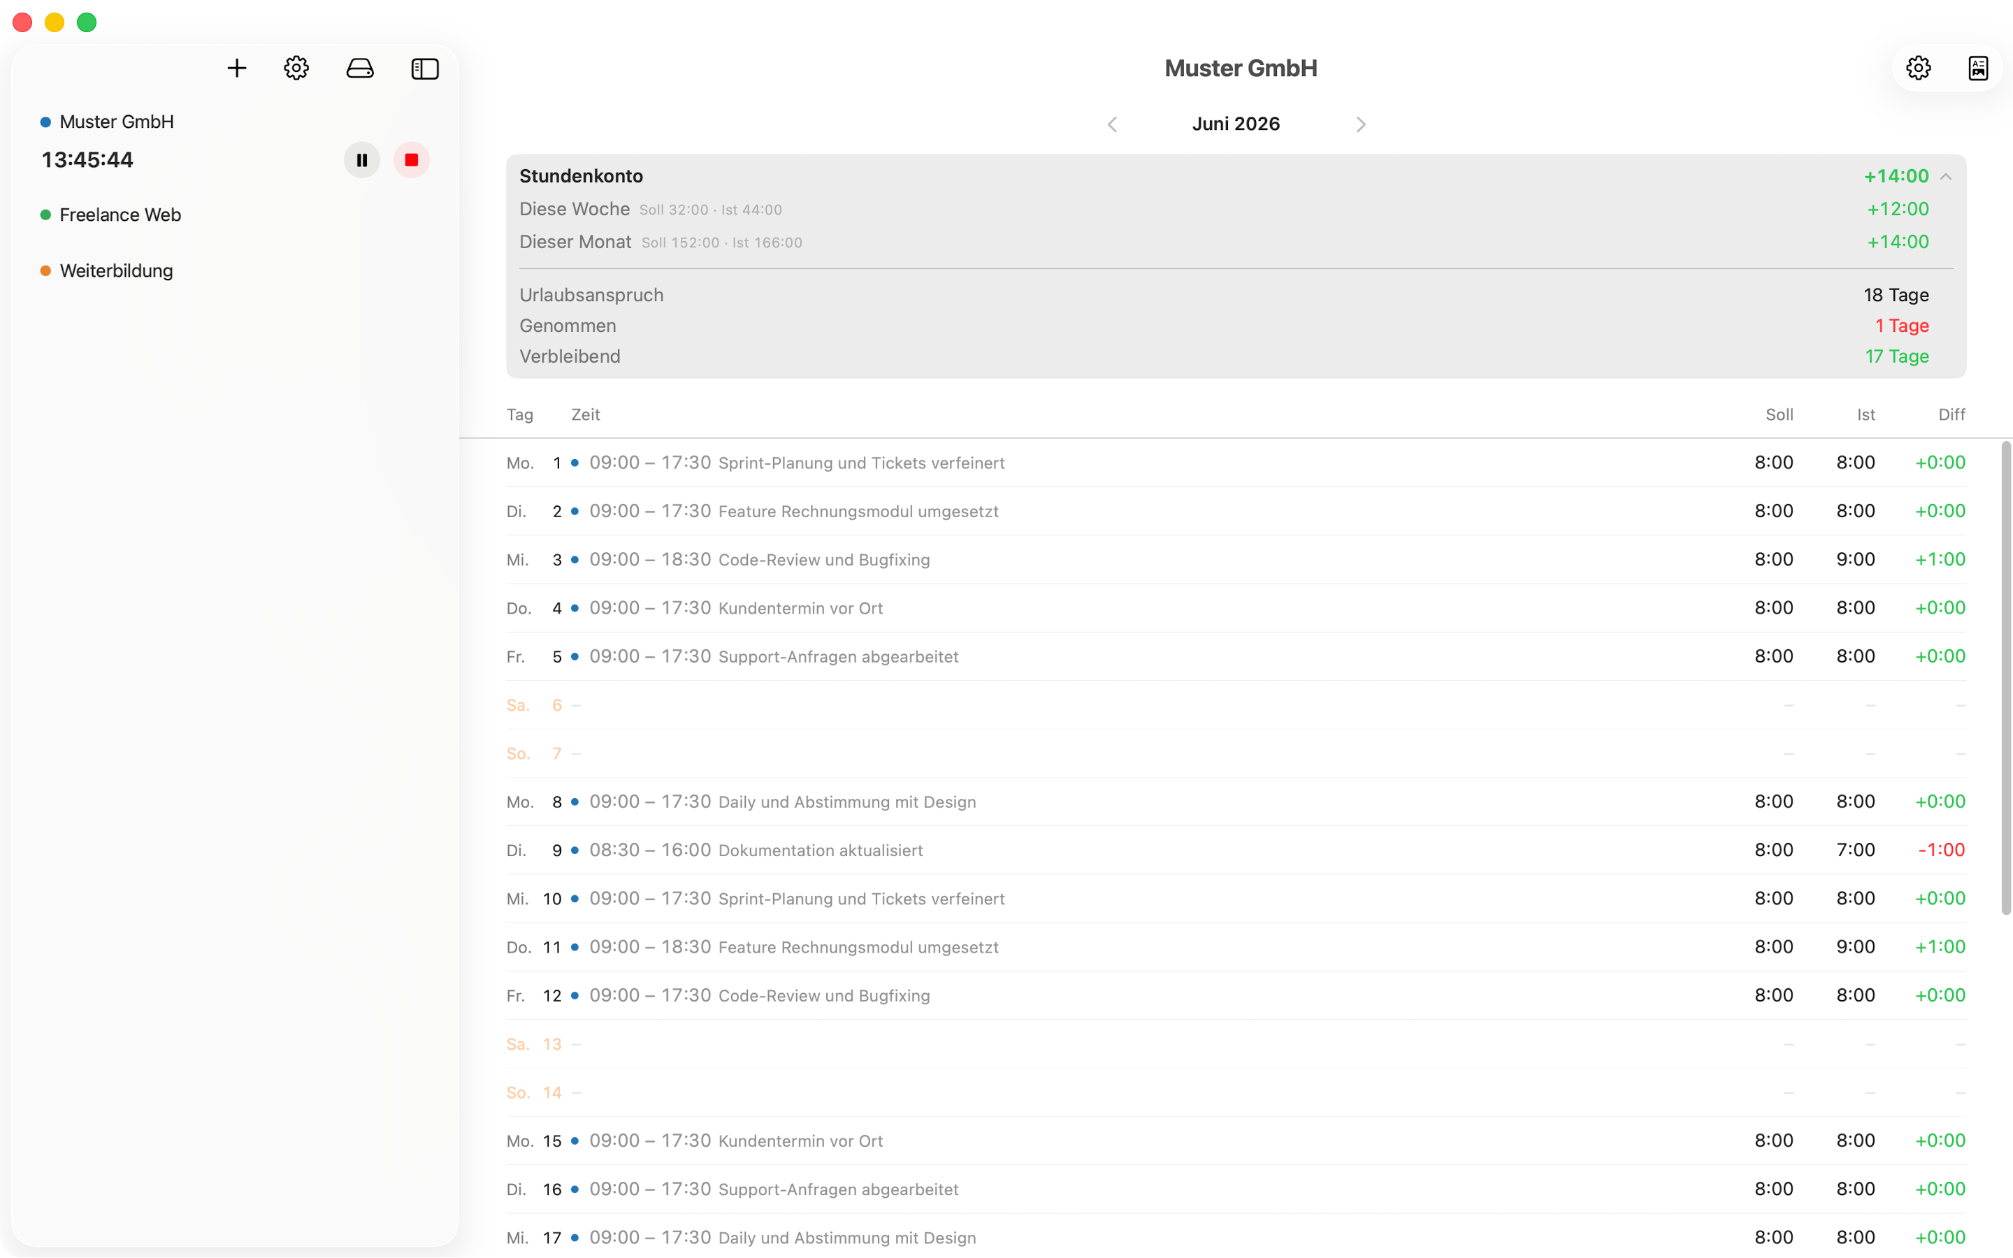This screenshot has width=2013, height=1258.
Task: Open Mo. 1 entry Sprint-Planung und Tickets verfeinert
Action: 1235,463
